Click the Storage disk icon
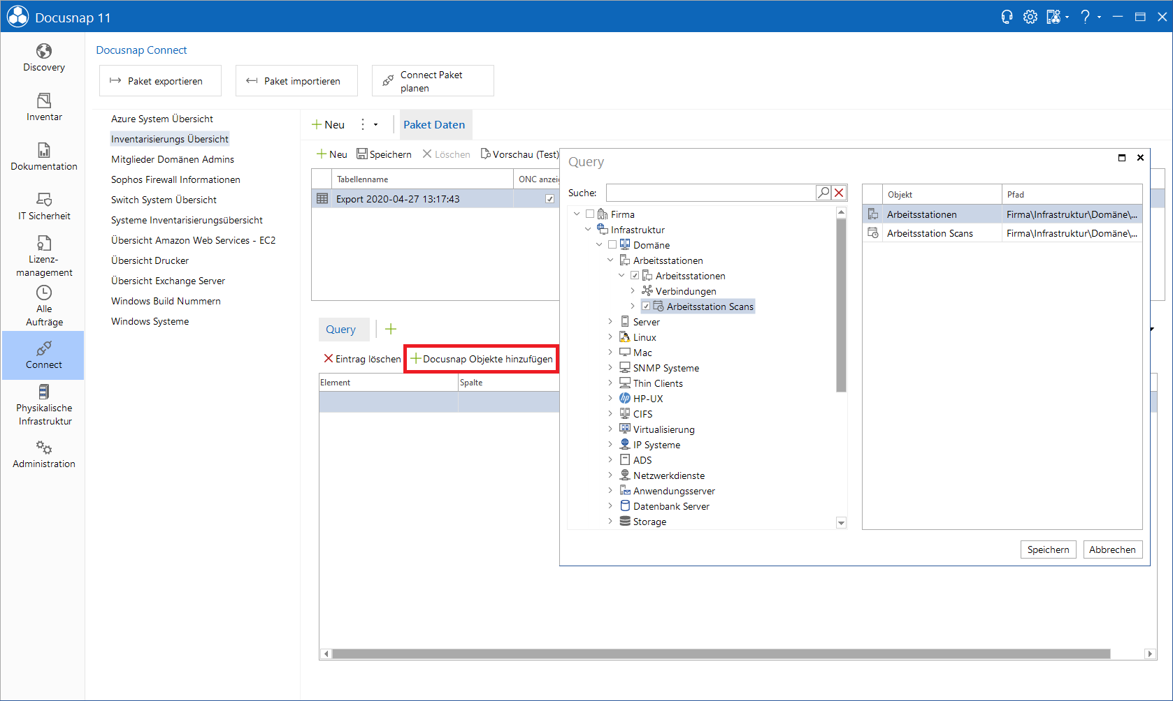 pyautogui.click(x=625, y=522)
